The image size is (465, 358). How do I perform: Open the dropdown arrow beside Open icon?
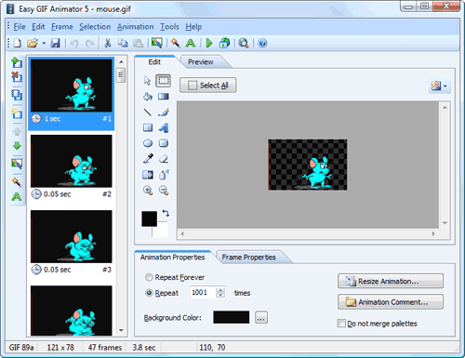click(x=44, y=43)
